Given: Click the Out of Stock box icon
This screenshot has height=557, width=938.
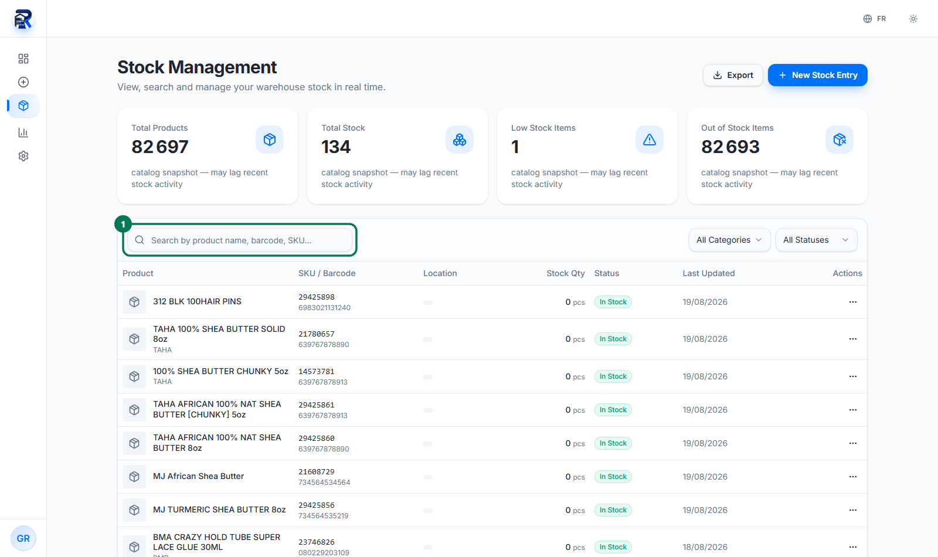Looking at the screenshot, I should click(840, 140).
